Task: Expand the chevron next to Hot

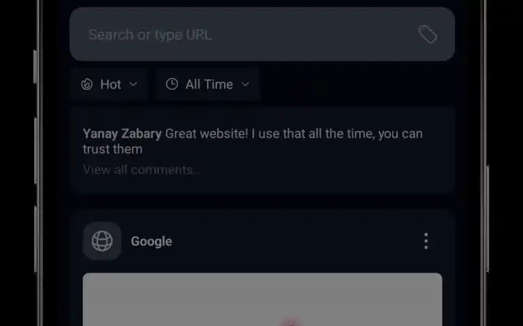Action: click(133, 84)
